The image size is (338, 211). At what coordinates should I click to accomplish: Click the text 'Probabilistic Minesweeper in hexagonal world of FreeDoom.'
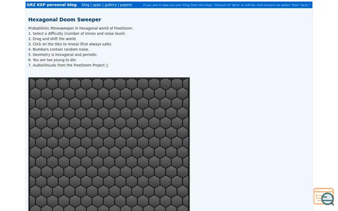coord(81,28)
